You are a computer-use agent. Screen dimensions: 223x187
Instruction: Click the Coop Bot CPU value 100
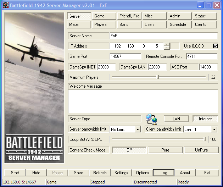point(213,139)
